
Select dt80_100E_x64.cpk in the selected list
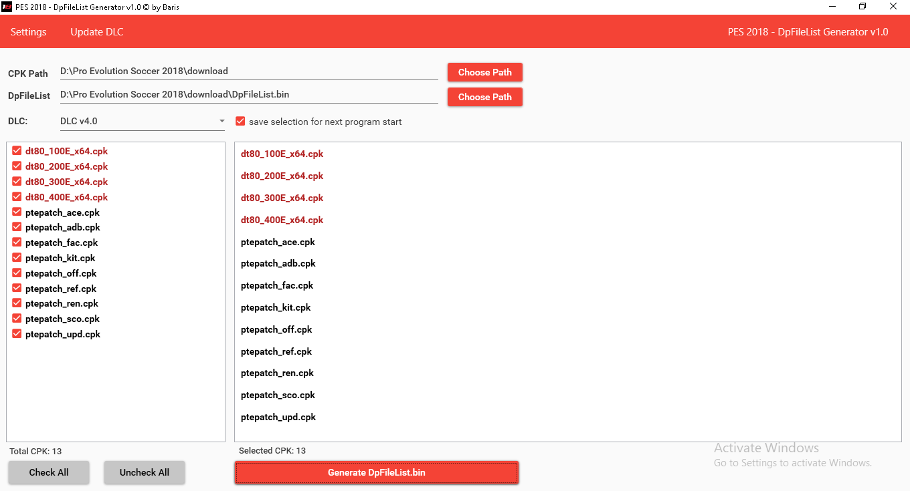pyautogui.click(x=282, y=154)
